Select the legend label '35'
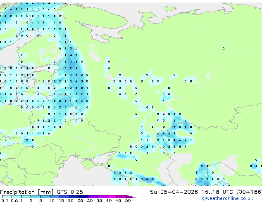This screenshot has width=262, height=202. (x=99, y=200)
